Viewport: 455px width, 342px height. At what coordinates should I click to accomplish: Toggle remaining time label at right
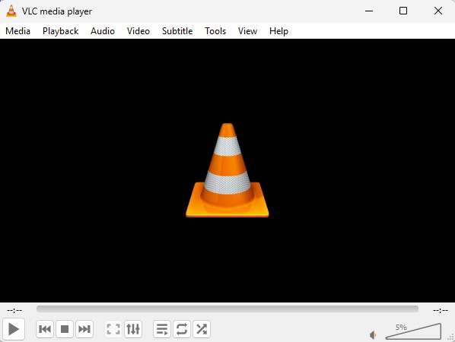click(x=441, y=310)
